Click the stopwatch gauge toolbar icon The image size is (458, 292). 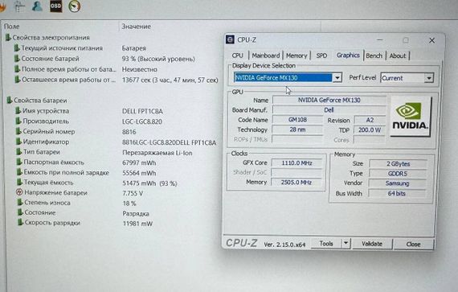tap(74, 6)
